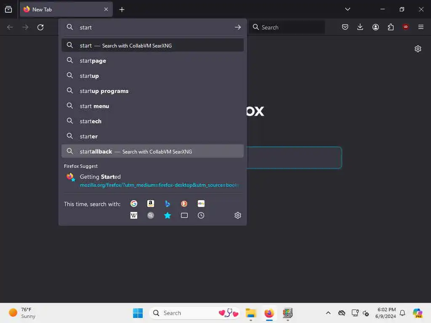Click the Firefox taskbar icon

click(x=269, y=313)
